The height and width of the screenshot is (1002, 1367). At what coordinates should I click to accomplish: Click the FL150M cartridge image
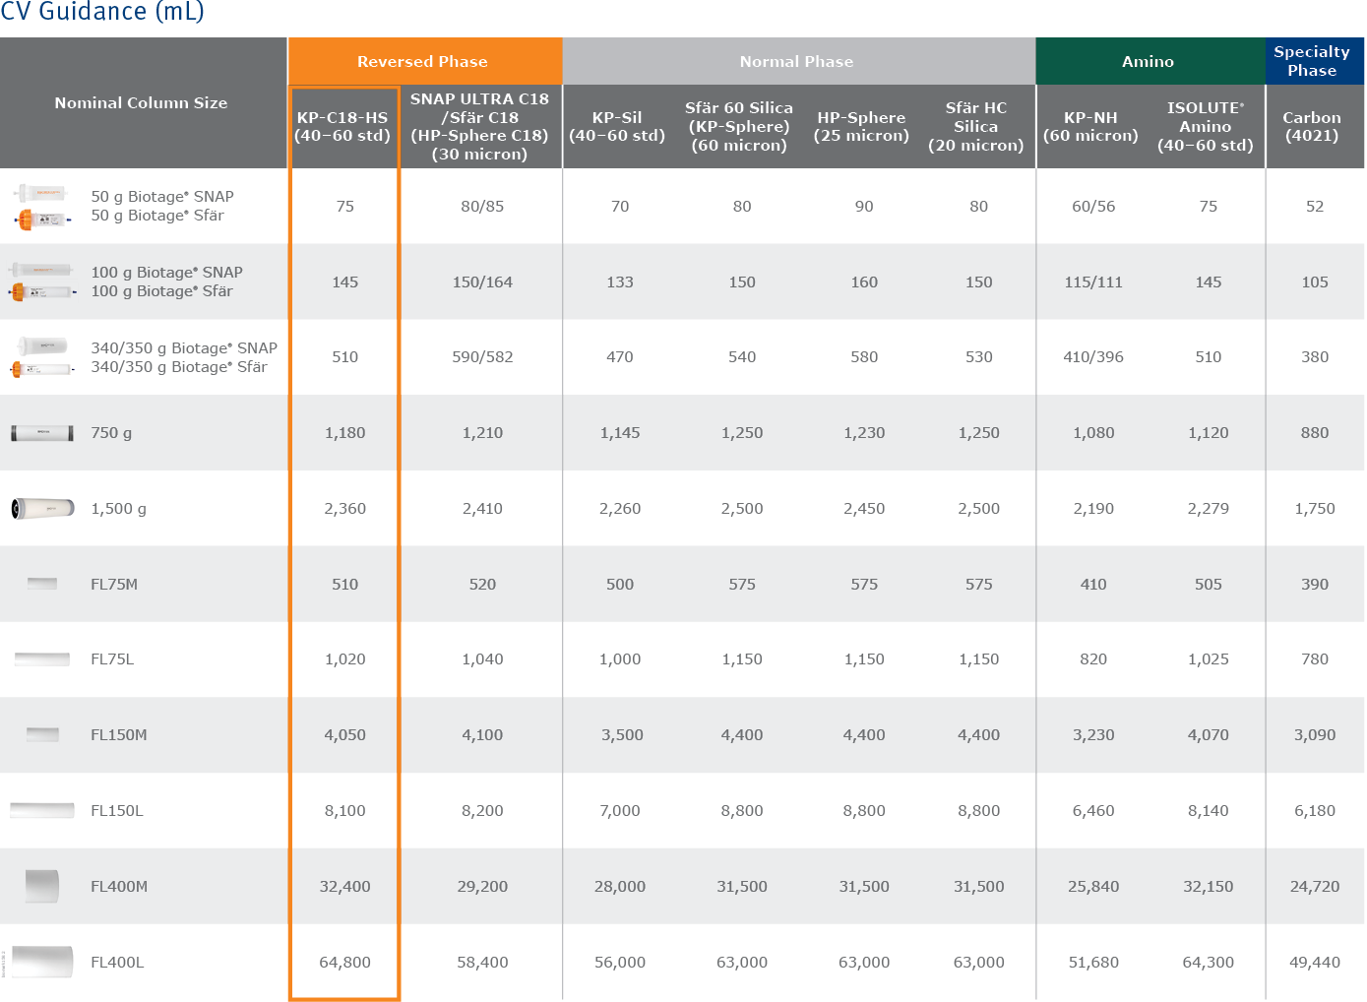point(42,734)
